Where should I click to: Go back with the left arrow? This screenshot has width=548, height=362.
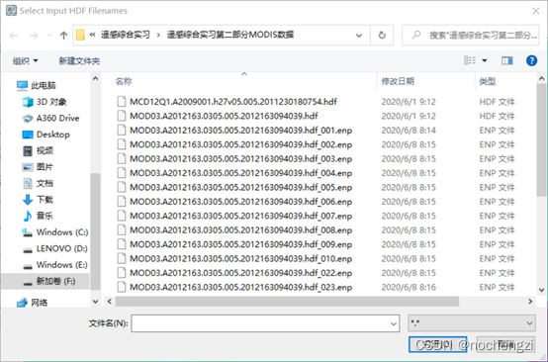[14, 36]
